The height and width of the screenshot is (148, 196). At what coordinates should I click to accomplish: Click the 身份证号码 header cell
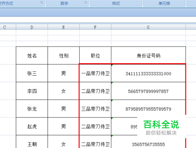point(148,55)
